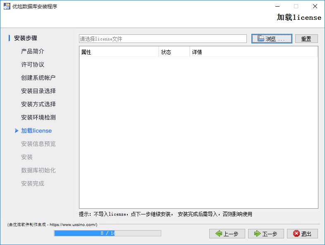The image size is (325, 245).
Task: Click the blue arrow beside 加载license
Action: [x=17, y=131]
